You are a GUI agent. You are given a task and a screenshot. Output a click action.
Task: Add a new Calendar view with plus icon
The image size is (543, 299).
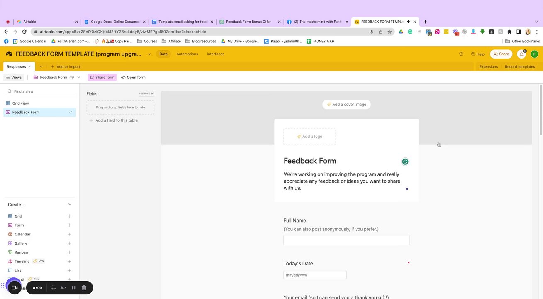pos(69,234)
